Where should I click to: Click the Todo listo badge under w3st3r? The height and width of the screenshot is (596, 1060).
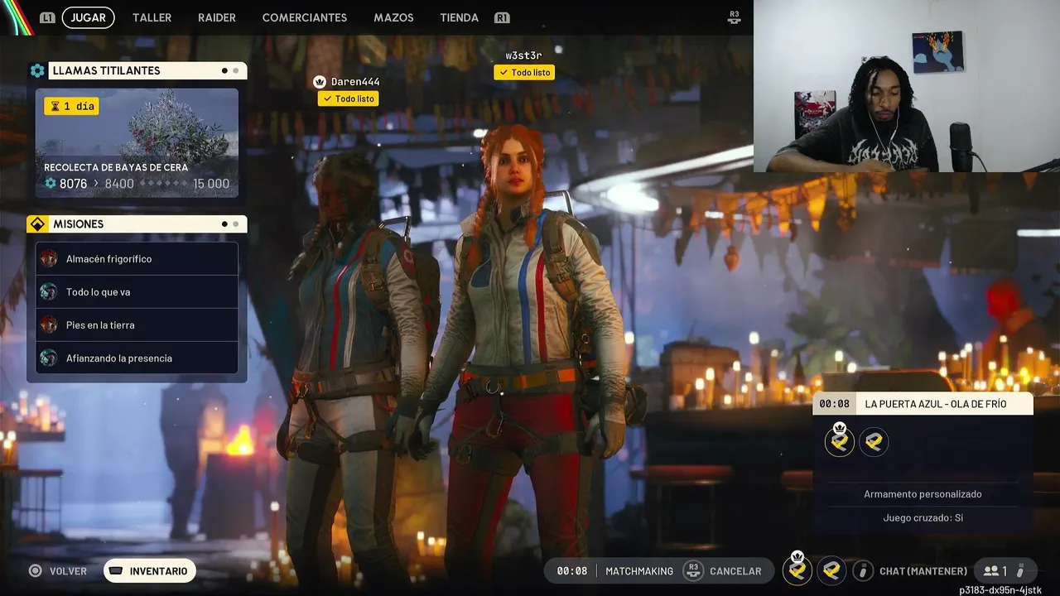(524, 73)
